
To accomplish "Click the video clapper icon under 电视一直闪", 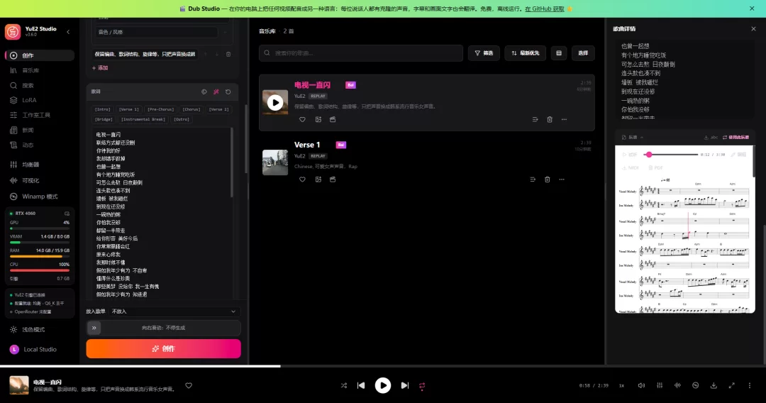I will pyautogui.click(x=333, y=119).
